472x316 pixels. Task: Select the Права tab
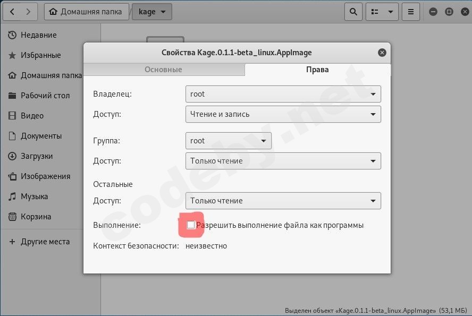click(x=317, y=70)
